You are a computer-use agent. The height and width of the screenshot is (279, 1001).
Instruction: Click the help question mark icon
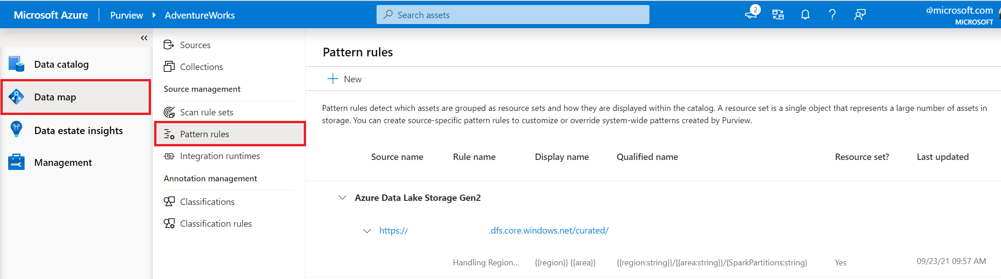[x=832, y=15]
